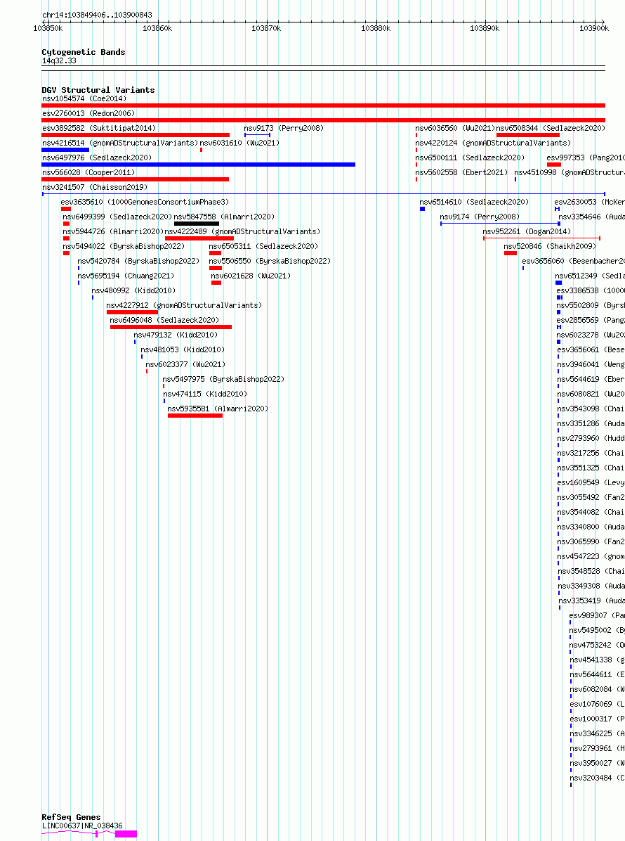This screenshot has width=625, height=841.
Task: Click the red bar under nsv6496048
Action: pos(171,327)
